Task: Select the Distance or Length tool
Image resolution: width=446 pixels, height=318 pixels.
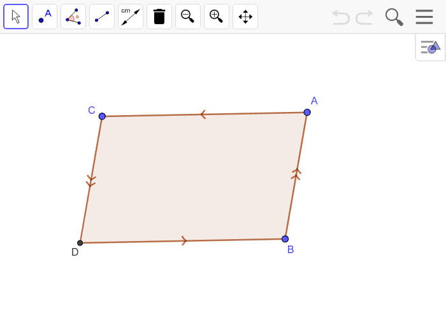Action: point(131,17)
